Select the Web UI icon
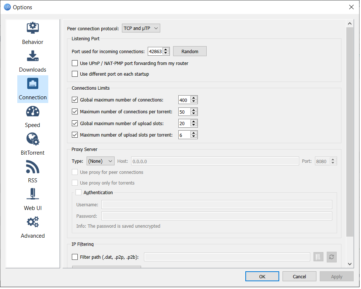The height and width of the screenshot is (289, 361). click(33, 195)
